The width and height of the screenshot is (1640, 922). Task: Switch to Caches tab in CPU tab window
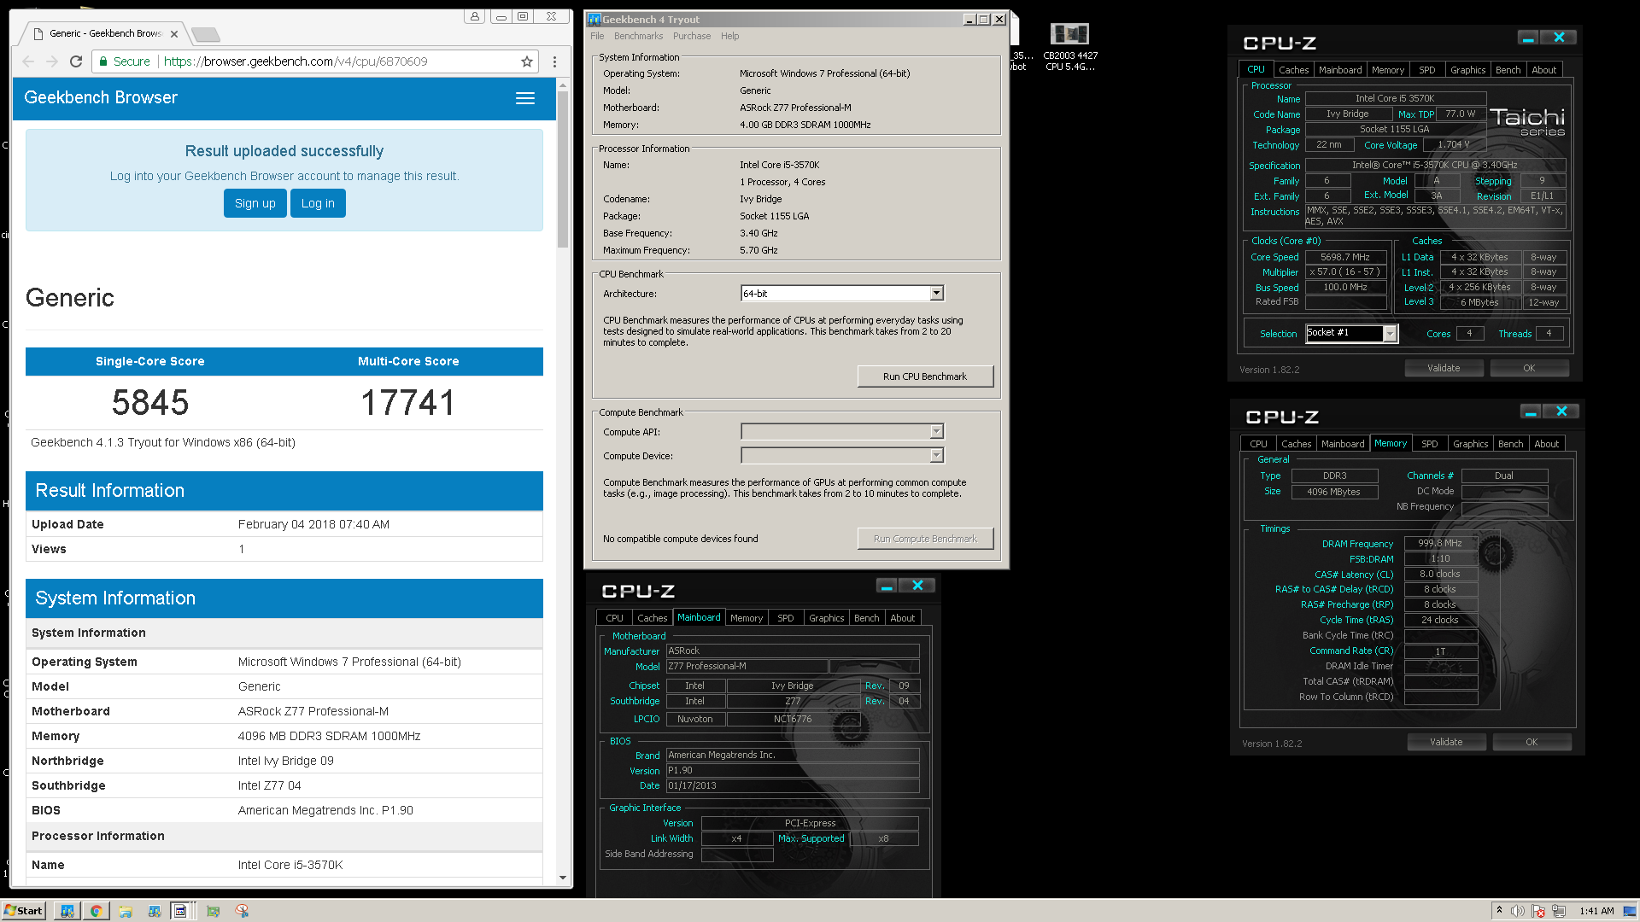pyautogui.click(x=1293, y=70)
